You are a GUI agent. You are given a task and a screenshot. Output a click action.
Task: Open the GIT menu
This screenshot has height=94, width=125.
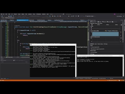12,14
